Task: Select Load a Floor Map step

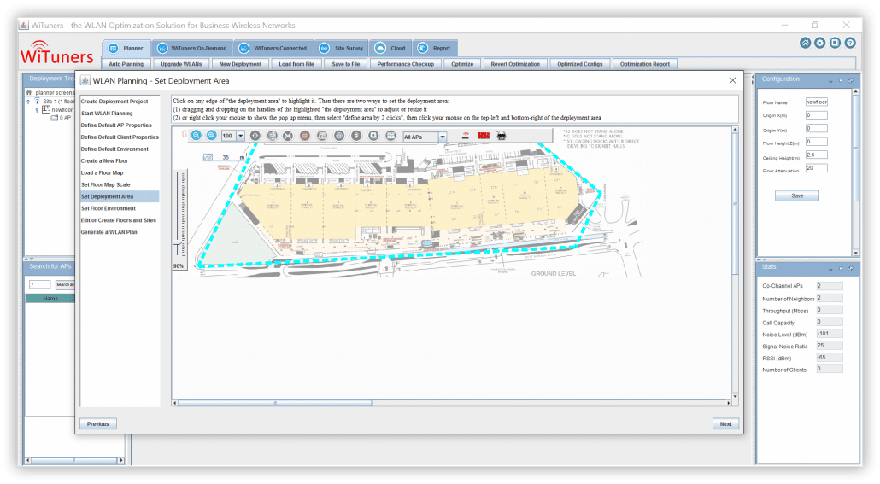Action: (103, 172)
